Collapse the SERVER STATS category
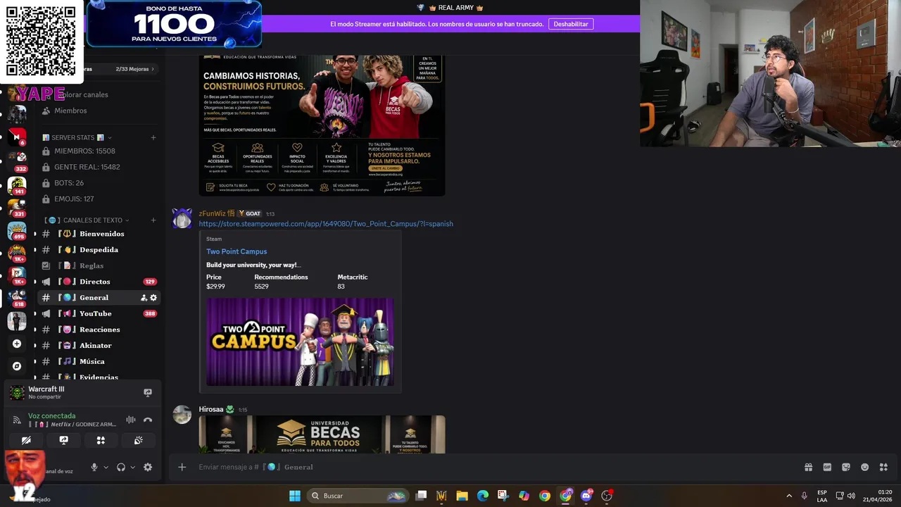This screenshot has height=507, width=901. click(77, 137)
